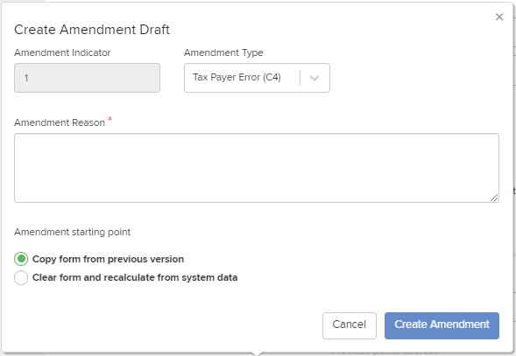Viewport: 516px width, 356px height.
Task: Select Copy form from previous version radio
Action: [x=21, y=259]
